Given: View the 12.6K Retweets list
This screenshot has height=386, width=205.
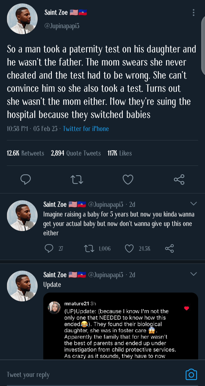Looking at the screenshot, I should [25, 153].
